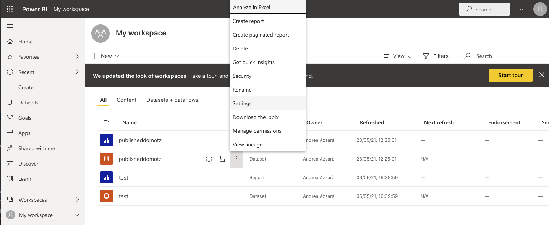The image size is (549, 225).
Task: Click the more options dots for publisheddomotz dataset
Action: pyautogui.click(x=236, y=159)
